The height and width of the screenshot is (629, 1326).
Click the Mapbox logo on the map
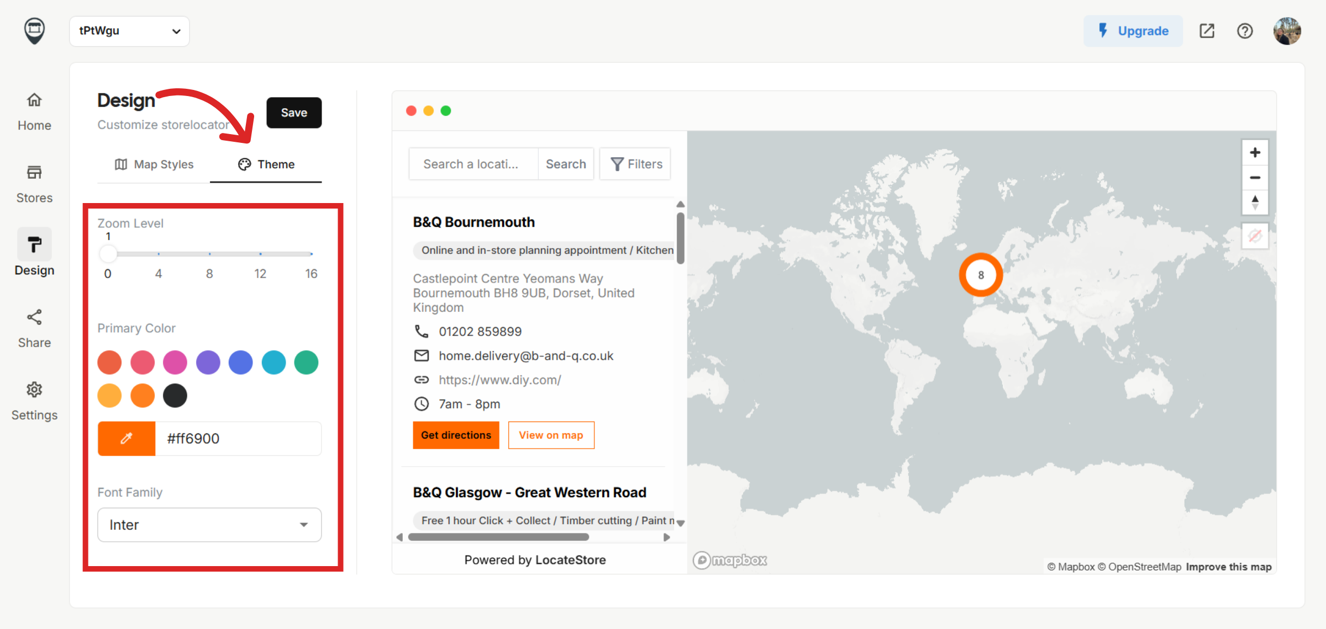click(x=730, y=560)
